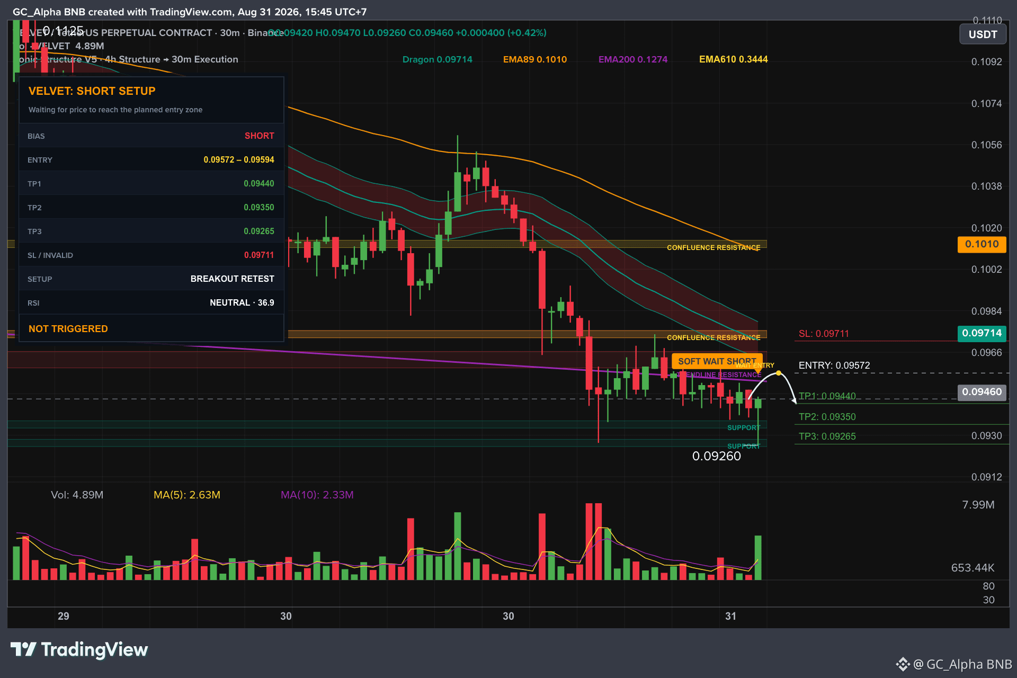Image resolution: width=1017 pixels, height=678 pixels.
Task: Click the 7.99M volume scale value
Action: (x=978, y=505)
